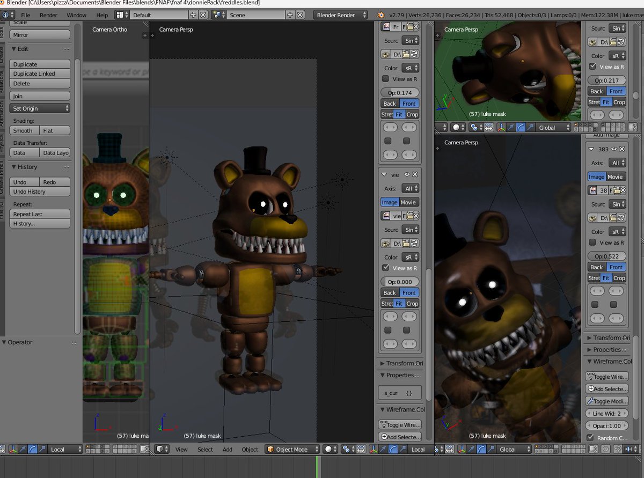
Task: Open the Window menu
Action: pos(77,15)
